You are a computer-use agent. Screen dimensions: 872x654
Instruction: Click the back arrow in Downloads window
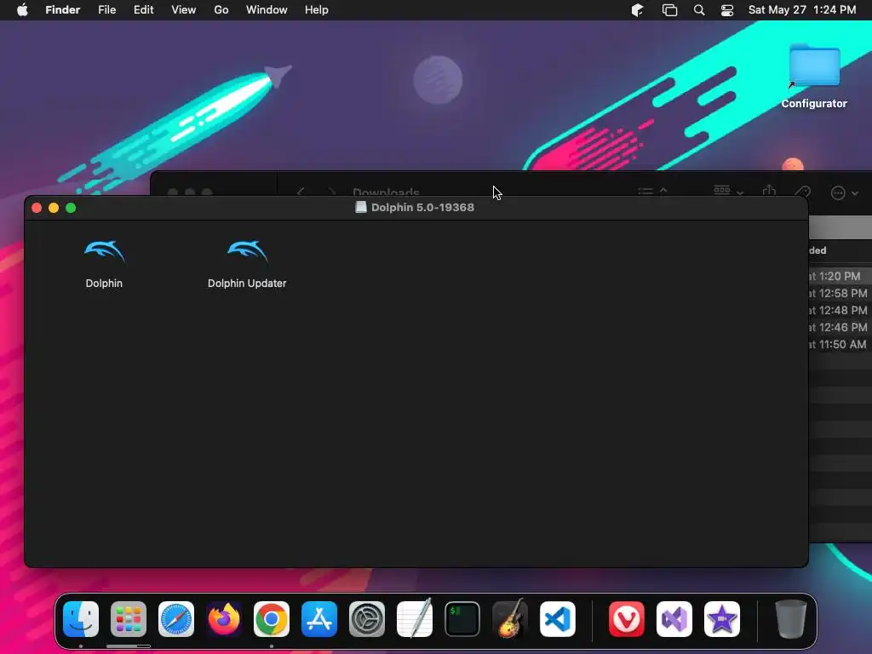pyautogui.click(x=301, y=192)
